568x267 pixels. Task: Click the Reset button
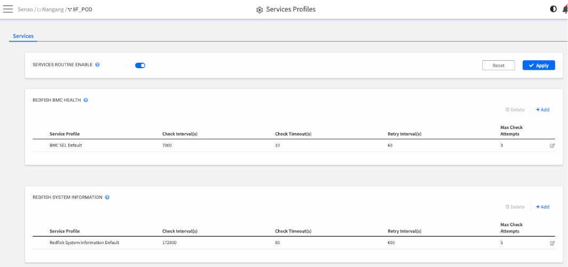click(498, 65)
